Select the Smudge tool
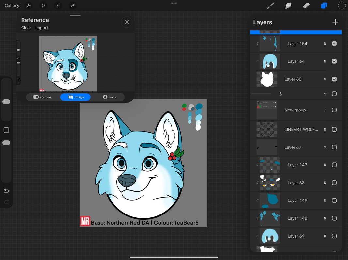 pos(288,6)
